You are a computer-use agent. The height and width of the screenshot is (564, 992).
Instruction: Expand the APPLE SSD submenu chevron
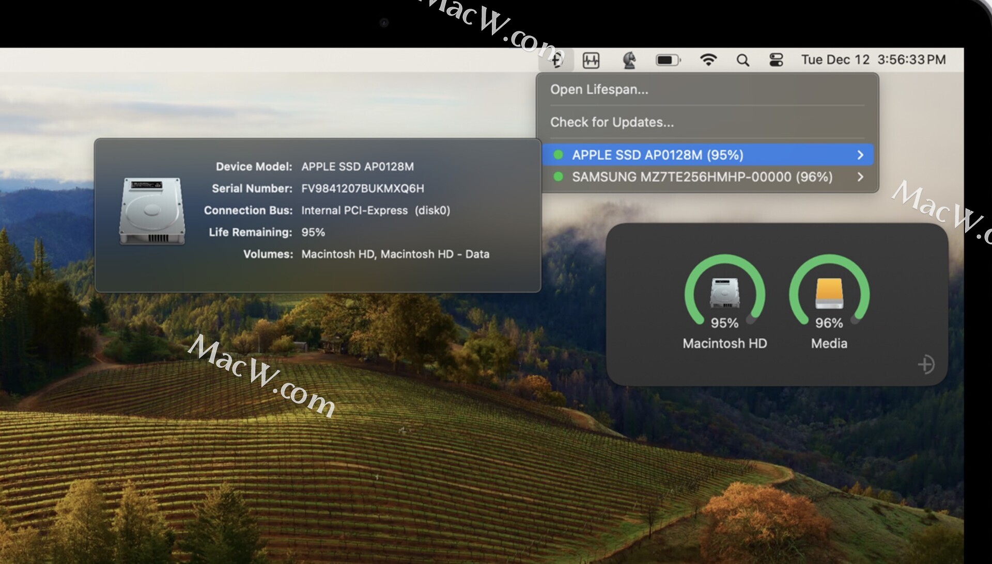[860, 155]
